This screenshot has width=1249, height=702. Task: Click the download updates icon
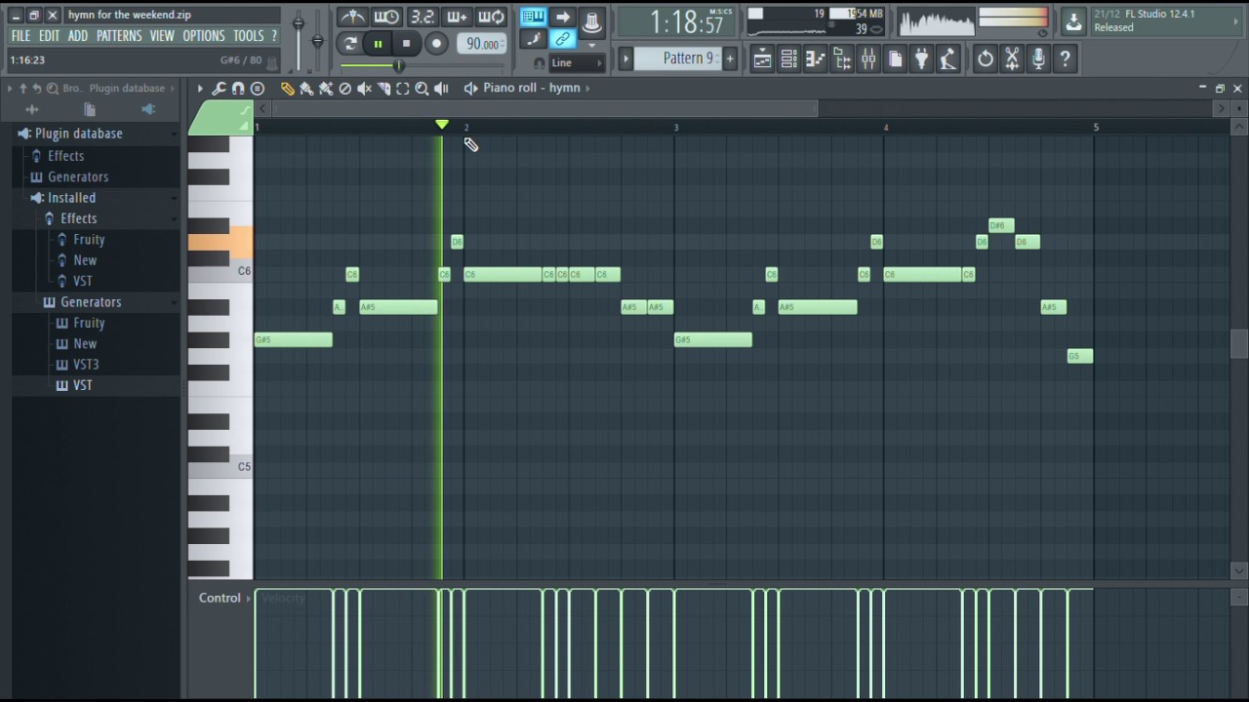[1073, 20]
